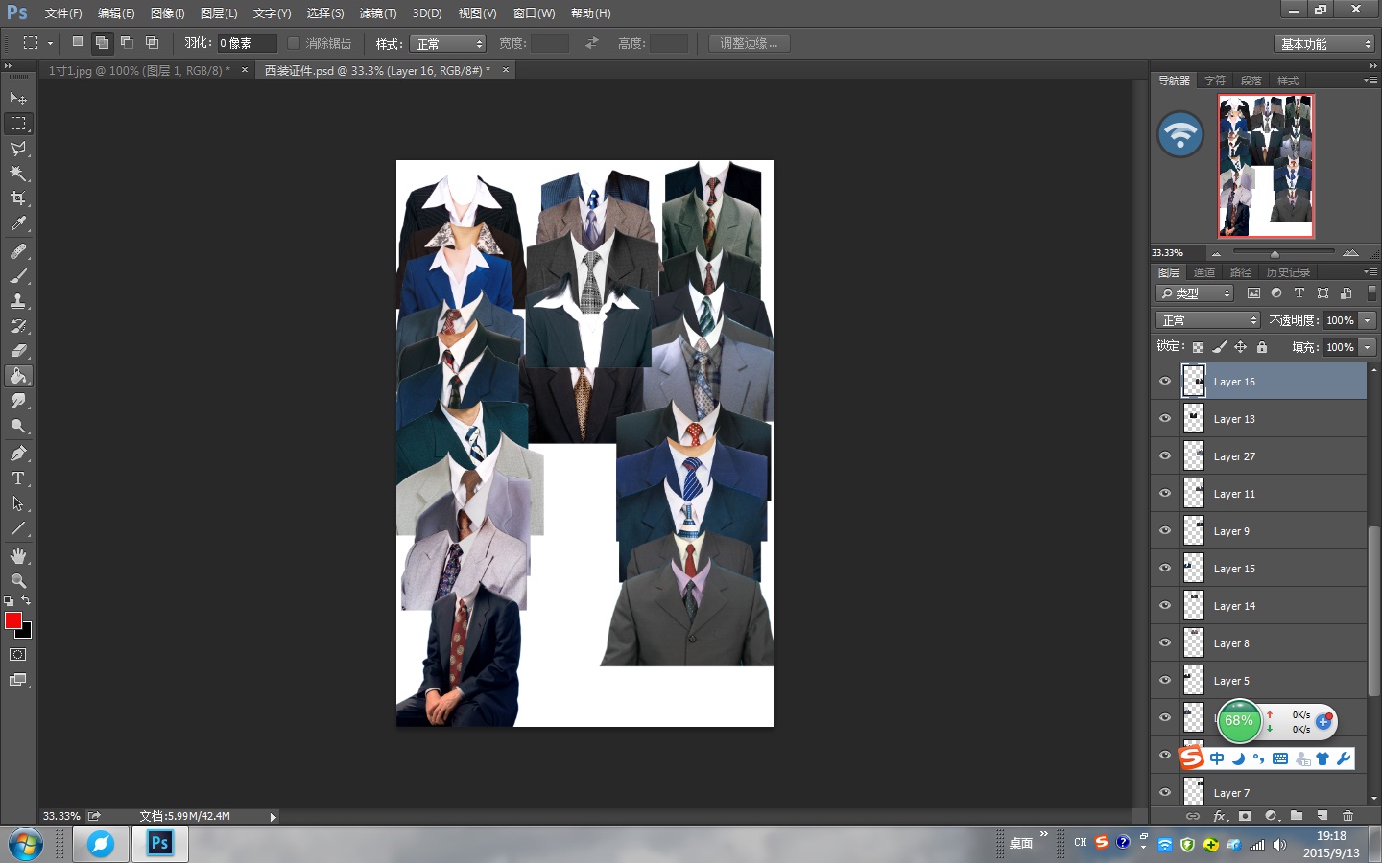Select the Paint Bucket tool

(18, 376)
